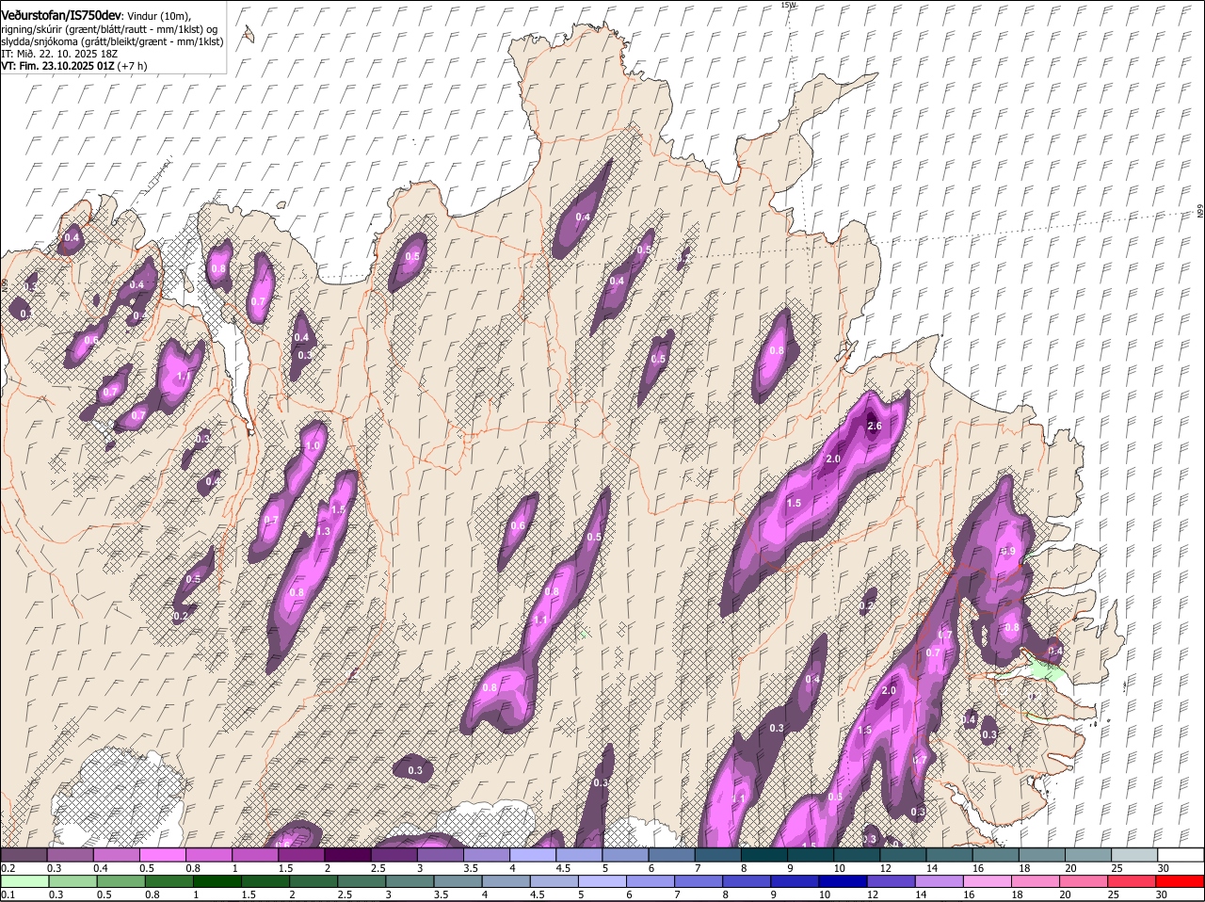
Task: Click the 0.9 precipitation value on the map
Action: pyautogui.click(x=1006, y=551)
